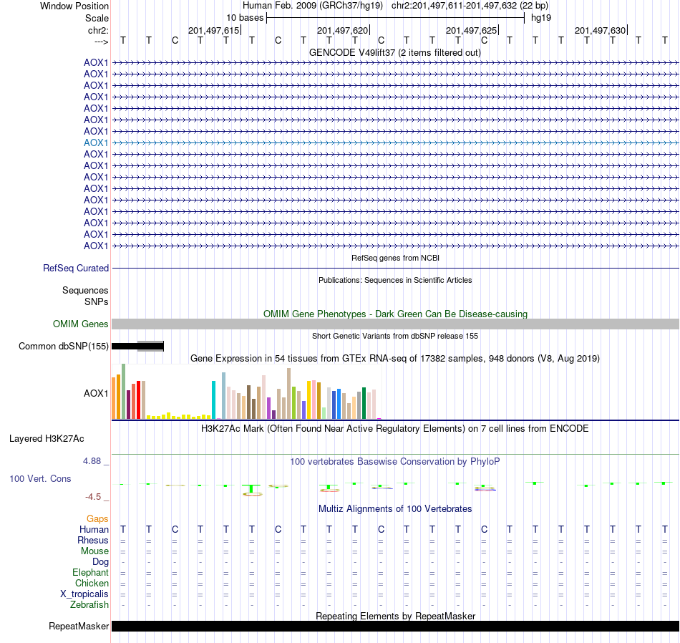Click the OMIM Gene Phenotypes track title
Viewport: 680px width, 643px height.
tap(396, 314)
